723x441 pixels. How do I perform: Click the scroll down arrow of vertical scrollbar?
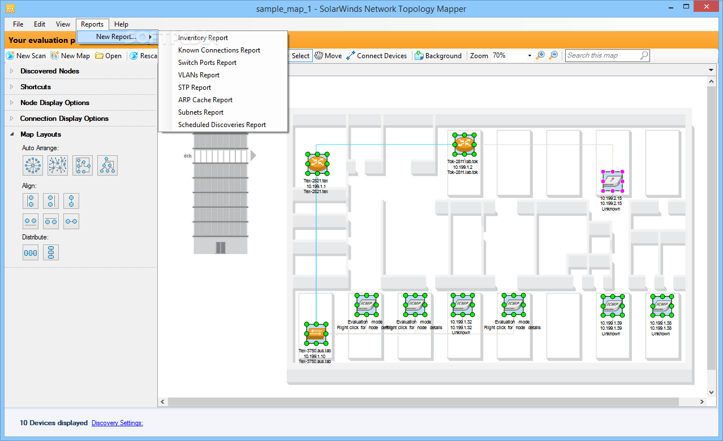712,392
